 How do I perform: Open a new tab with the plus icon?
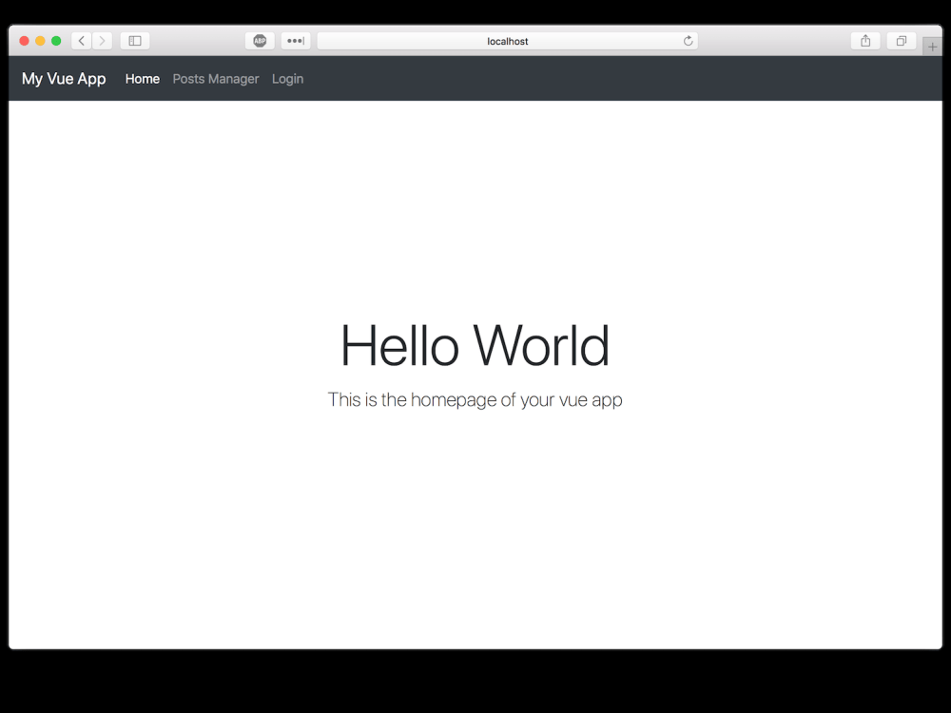[931, 45]
